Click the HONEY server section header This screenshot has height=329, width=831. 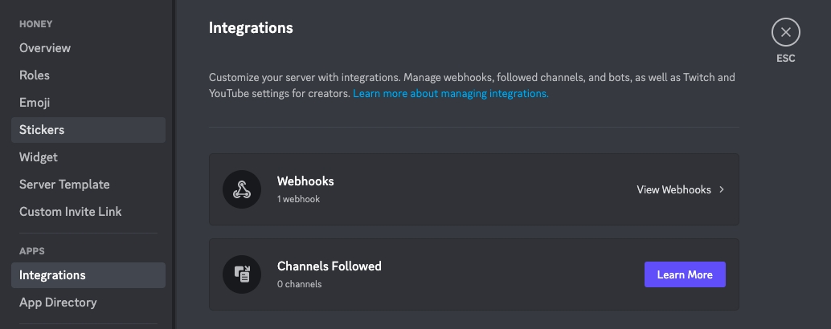(x=35, y=24)
